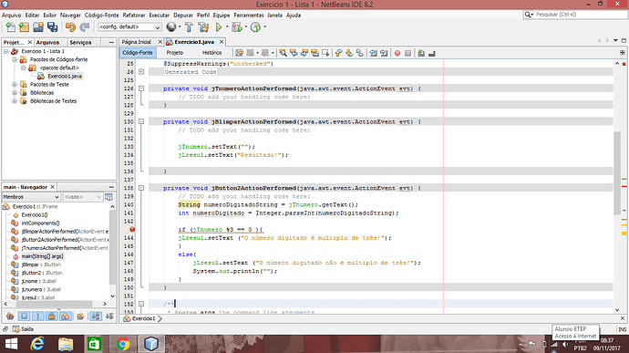This screenshot has width=629, height=353.
Task: Click the Uncomment code icon in editor toolbar
Action: click(x=431, y=53)
